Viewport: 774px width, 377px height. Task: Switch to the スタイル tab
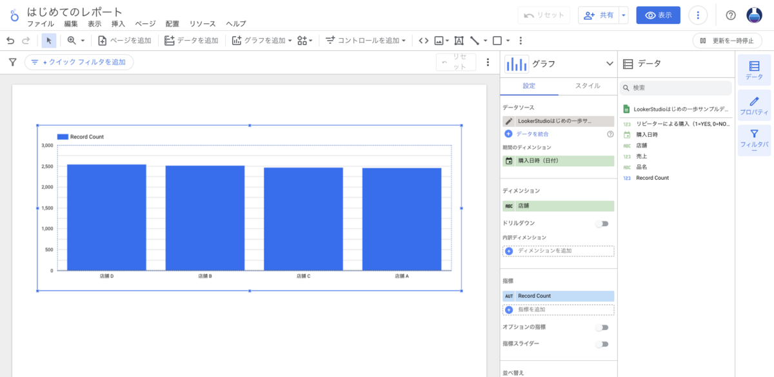(588, 86)
